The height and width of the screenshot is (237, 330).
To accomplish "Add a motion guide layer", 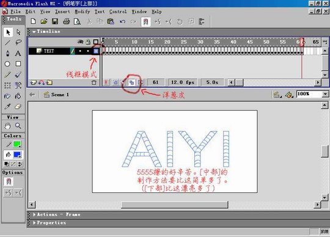I will pos(42,82).
